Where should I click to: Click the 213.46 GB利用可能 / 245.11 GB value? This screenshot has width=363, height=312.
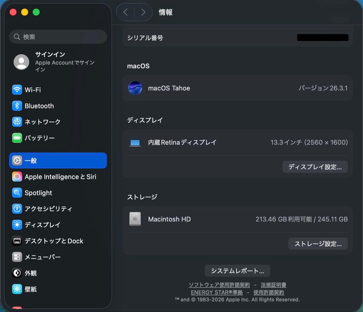301,219
